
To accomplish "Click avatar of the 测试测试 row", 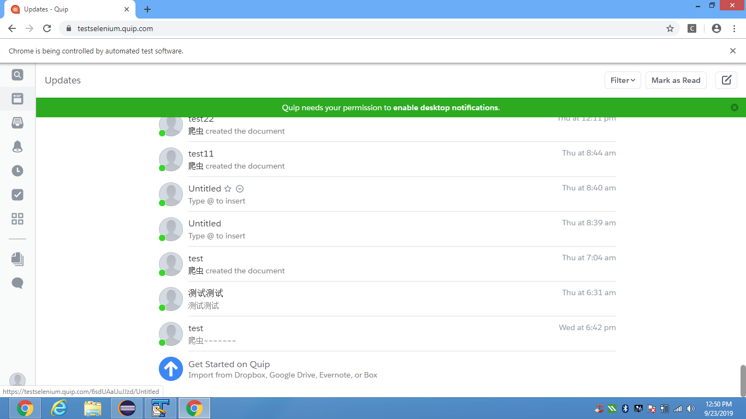I will [171, 299].
